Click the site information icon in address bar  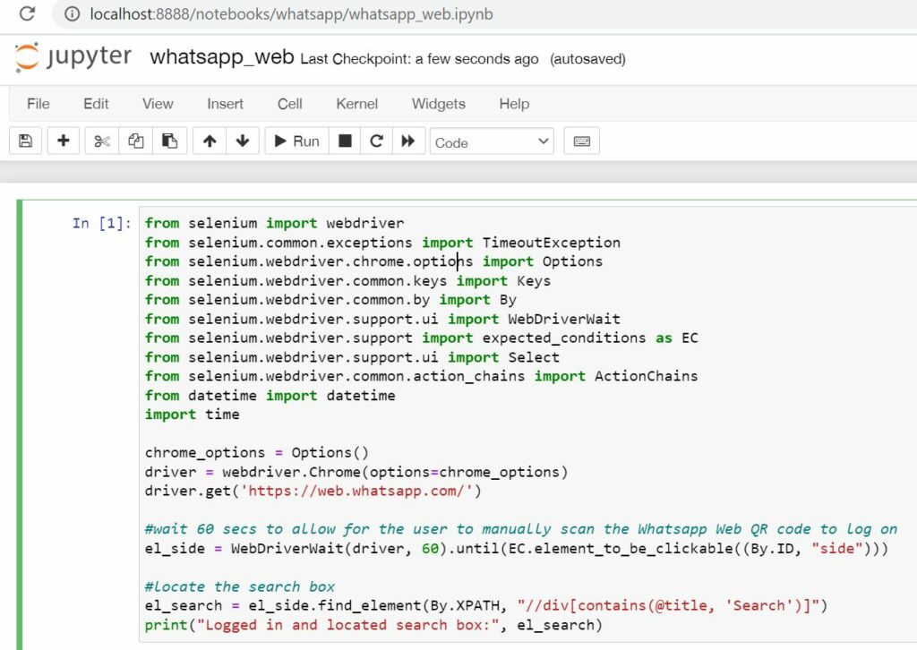point(72,13)
